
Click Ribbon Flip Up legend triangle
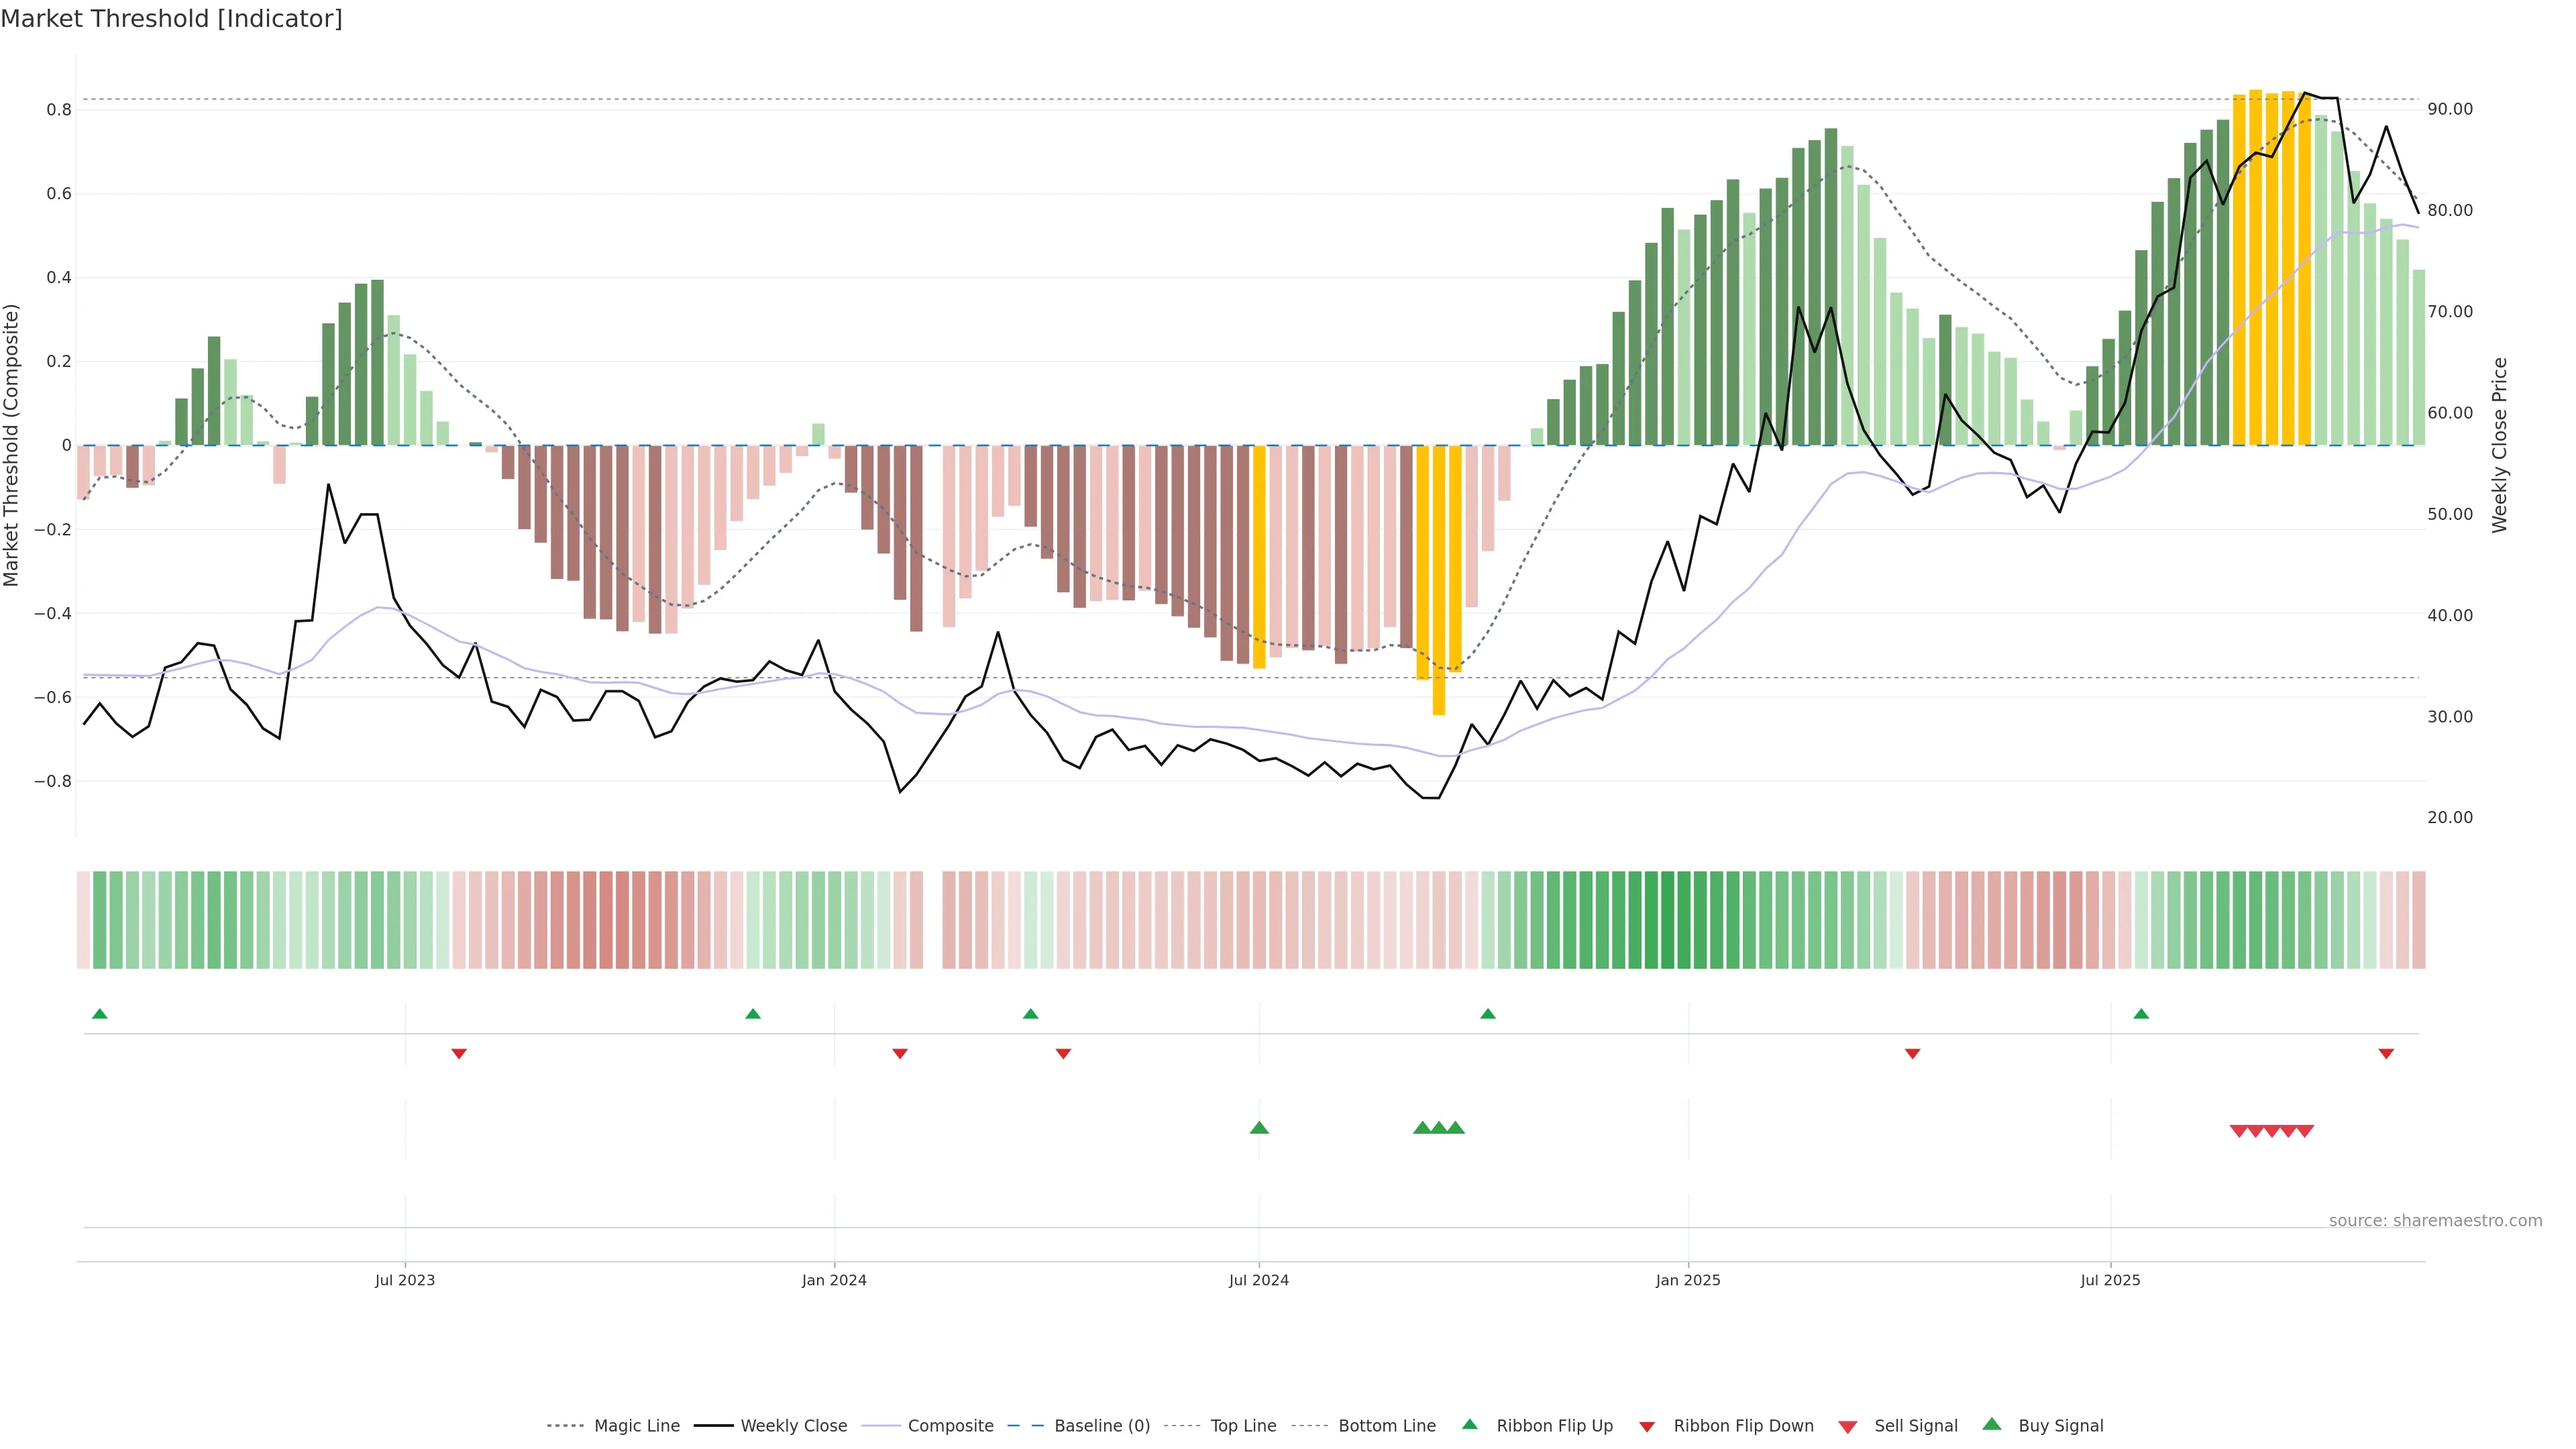click(x=1469, y=1425)
